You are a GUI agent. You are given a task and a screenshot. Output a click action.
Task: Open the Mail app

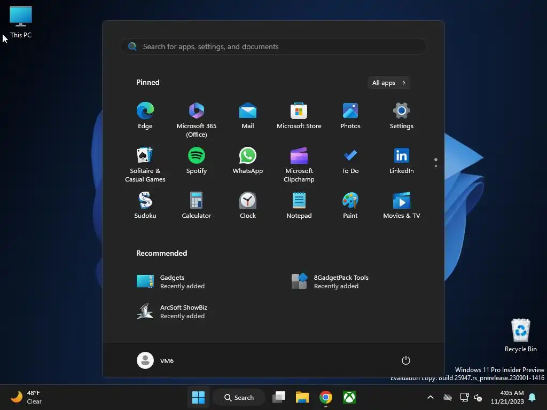[x=248, y=116]
